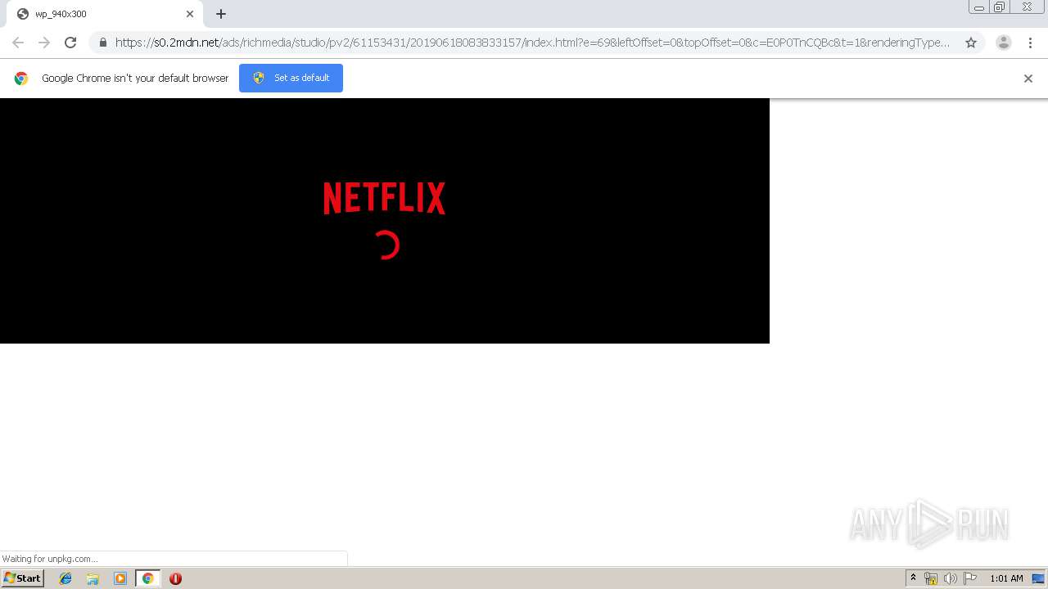Open the Chrome three-dot menu
Image resolution: width=1048 pixels, height=589 pixels.
click(1030, 43)
